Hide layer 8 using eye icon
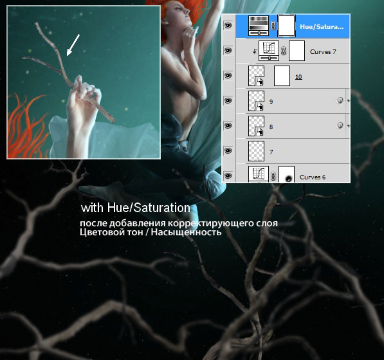This screenshot has height=360, width=384. pyautogui.click(x=228, y=126)
